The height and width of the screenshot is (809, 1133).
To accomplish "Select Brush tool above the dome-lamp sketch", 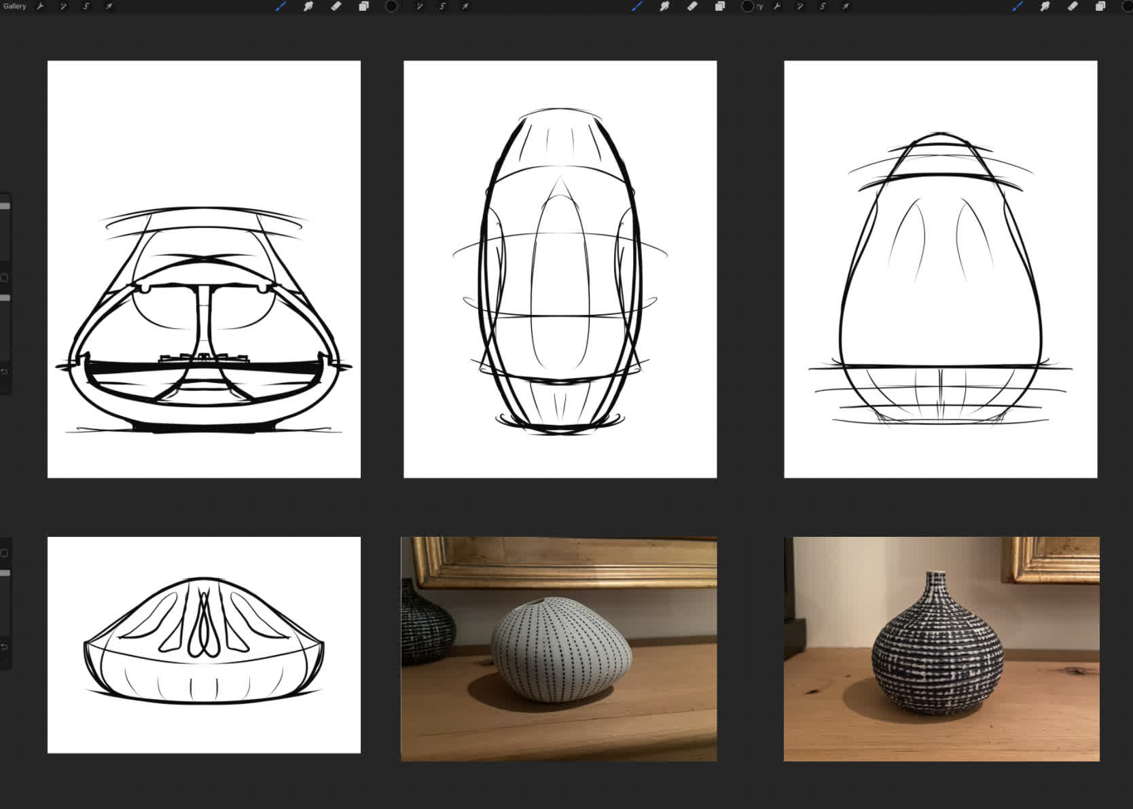I will click(281, 6).
